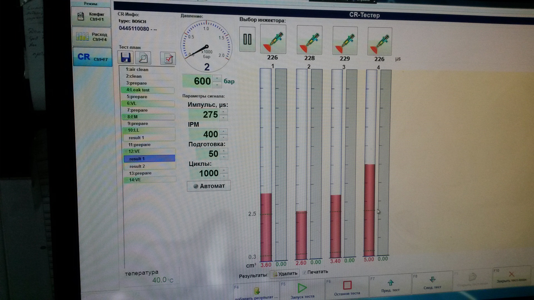Click the Удалить results button

click(285, 274)
